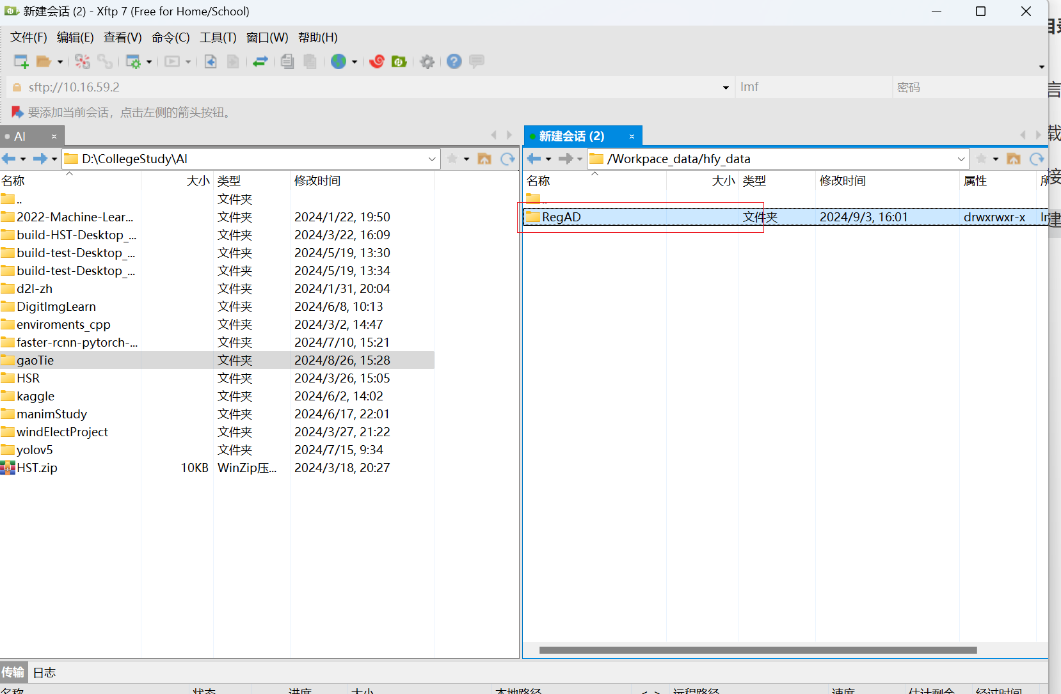Click the Reconnect link icon

coord(105,61)
